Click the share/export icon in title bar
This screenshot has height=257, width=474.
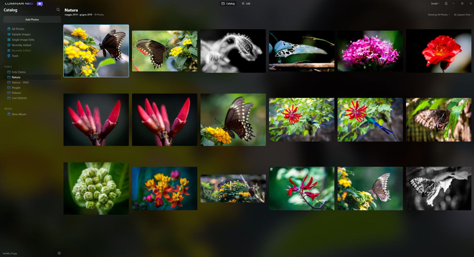446,4
